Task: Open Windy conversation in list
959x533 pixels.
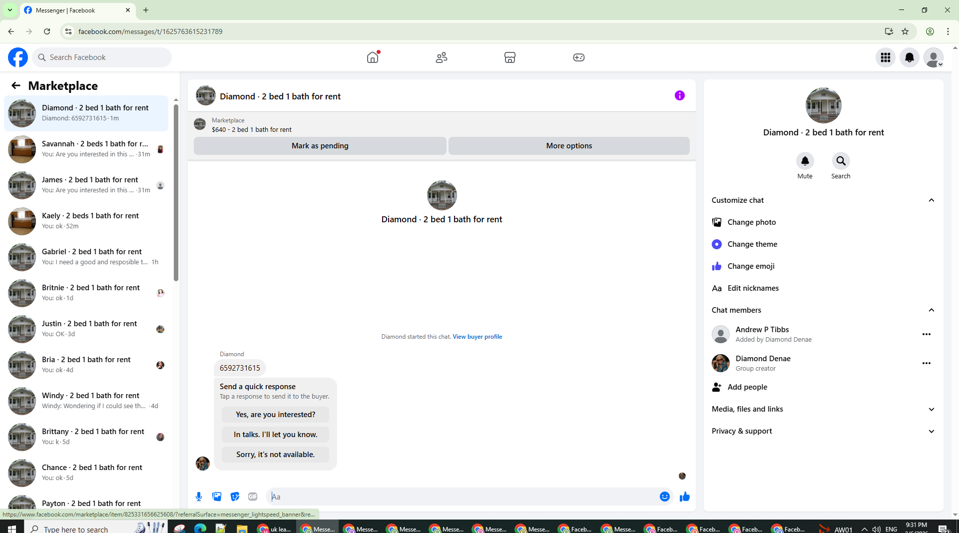Action: [86, 401]
